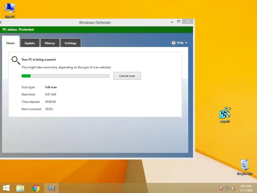Minimize the Windows Defender window
Viewport: 257px width, 193px height.
[172, 22]
